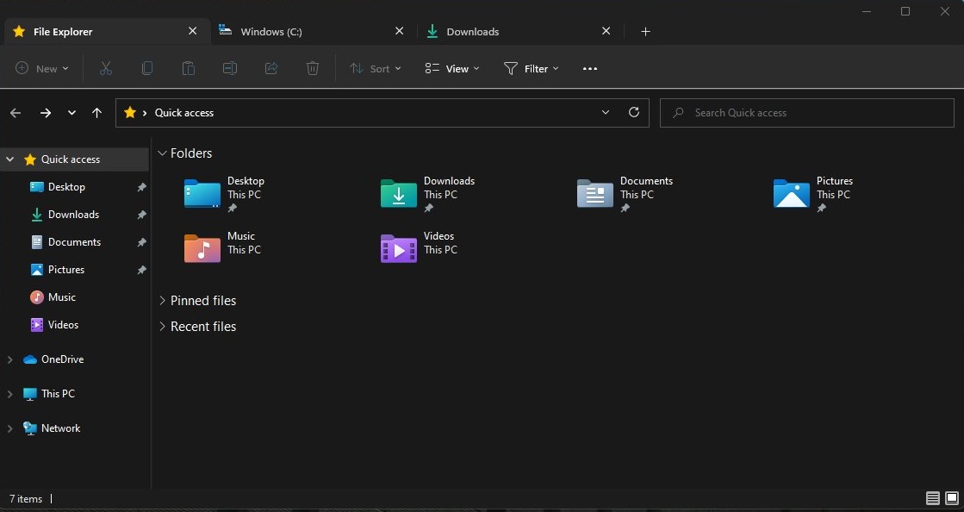Show recent locations dropdown
964x512 pixels.
[x=72, y=113]
